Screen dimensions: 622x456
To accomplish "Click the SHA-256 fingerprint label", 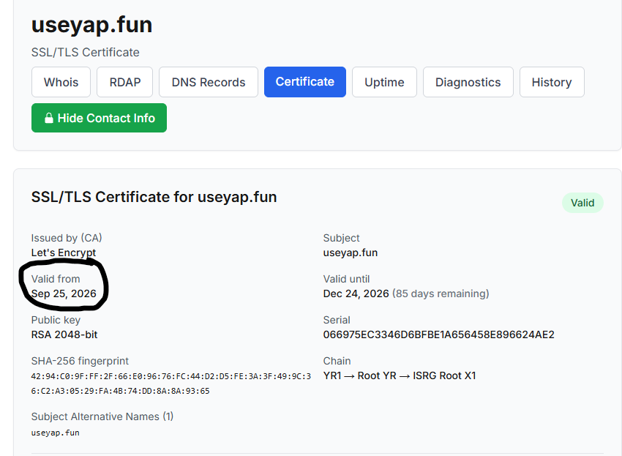I will [80, 361].
